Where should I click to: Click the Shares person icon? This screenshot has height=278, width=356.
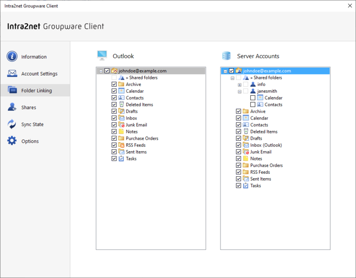[x=12, y=107]
